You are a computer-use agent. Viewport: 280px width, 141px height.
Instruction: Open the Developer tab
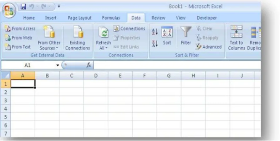click(206, 18)
